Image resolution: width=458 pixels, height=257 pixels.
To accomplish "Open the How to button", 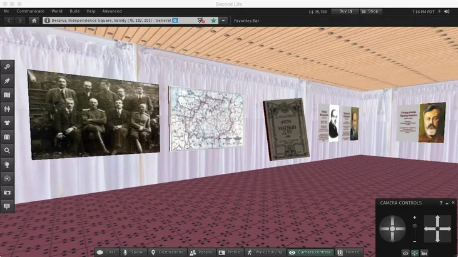I will coord(349,253).
